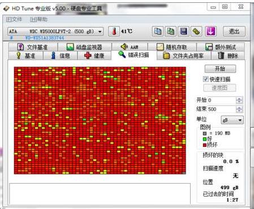Open the 信息 tab
This screenshot has width=254, height=209.
tap(61, 55)
